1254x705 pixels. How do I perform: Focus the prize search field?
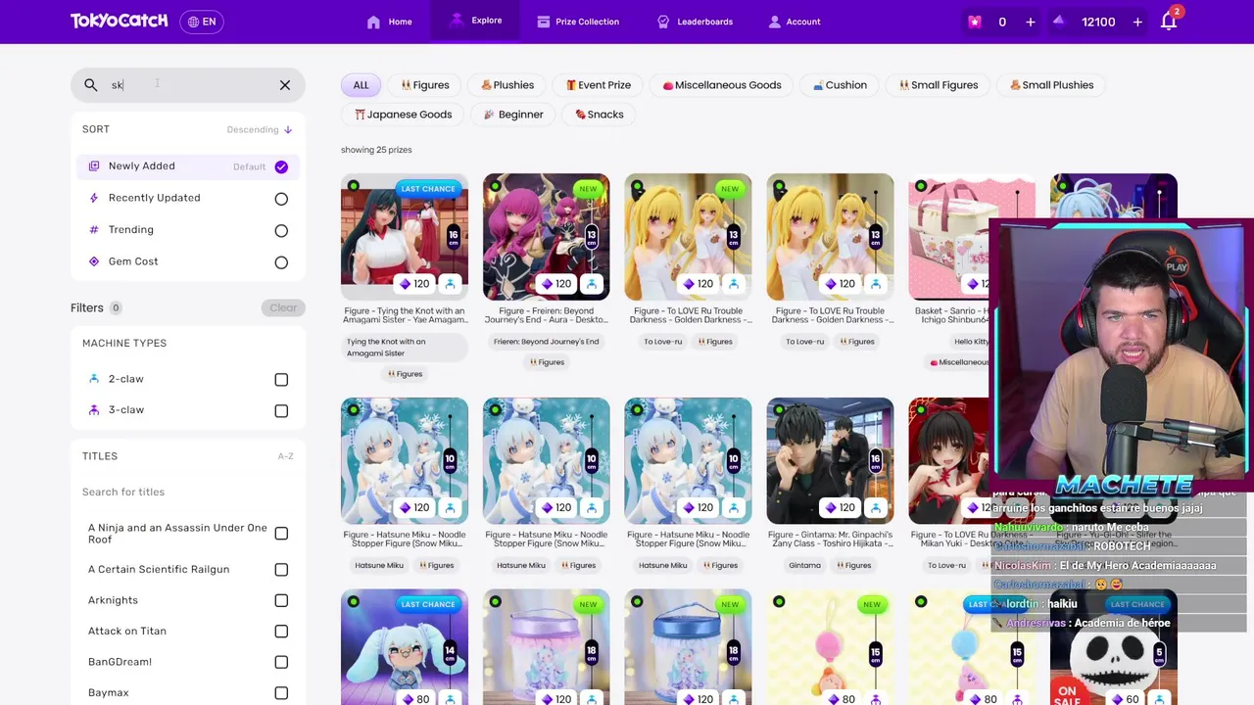(x=188, y=85)
